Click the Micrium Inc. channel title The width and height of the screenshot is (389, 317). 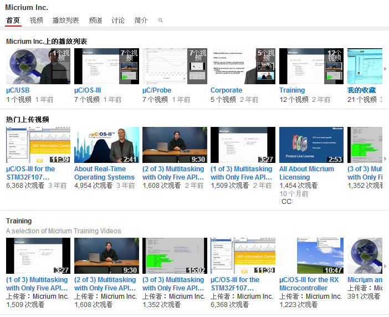[x=27, y=7]
